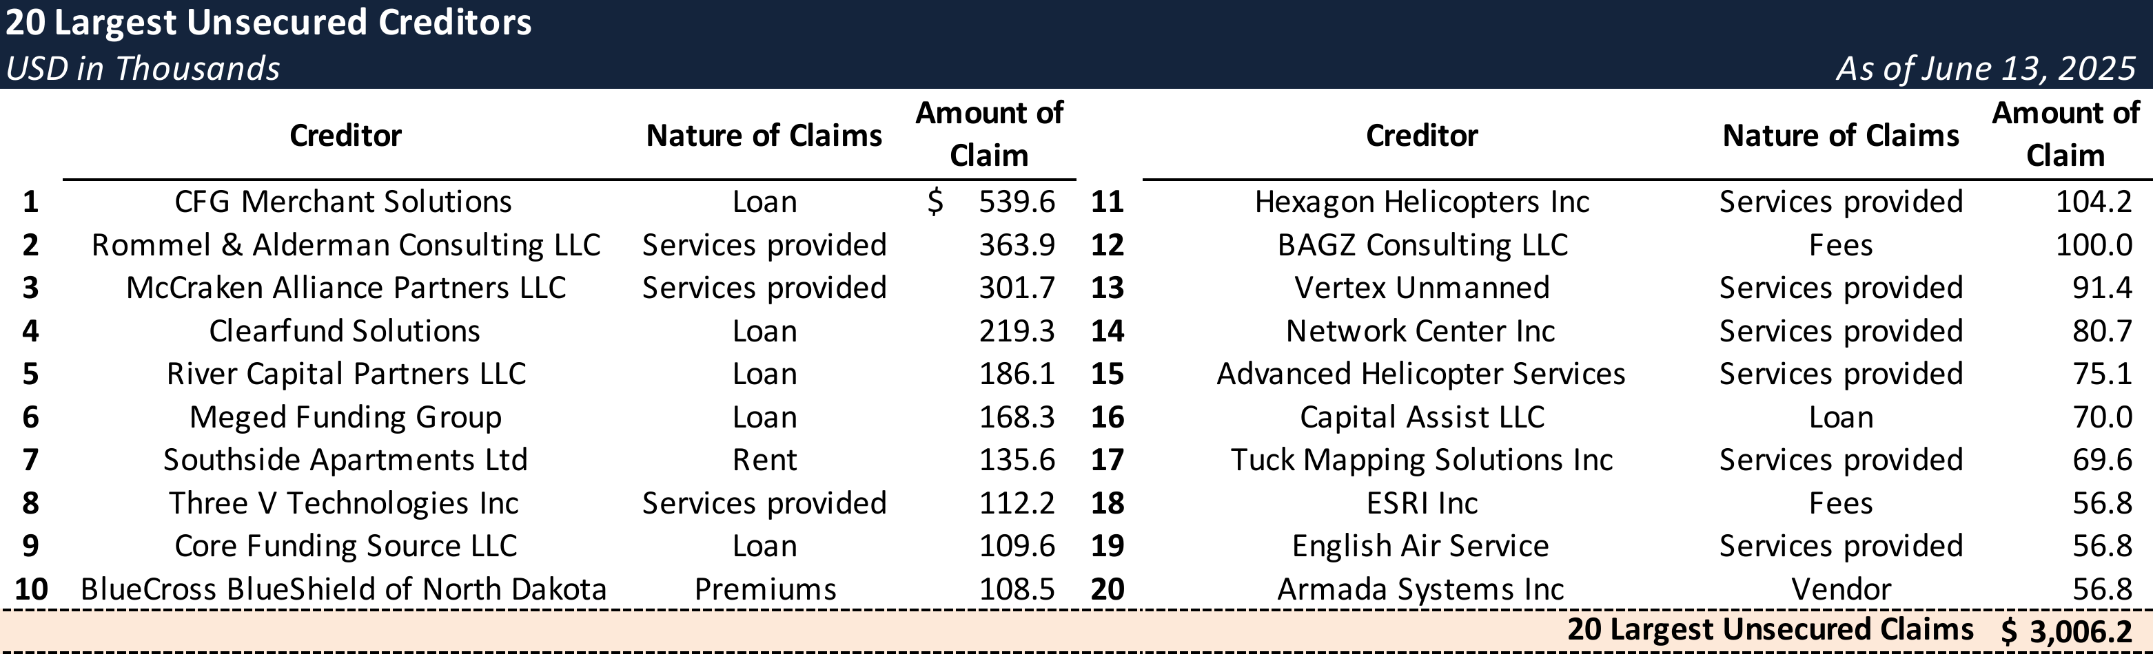Click the '20 Largest Unsecured Claims' total label
The image size is (2153, 654).
tap(1769, 630)
